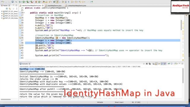Click warning marker on line 36

point(20,38)
